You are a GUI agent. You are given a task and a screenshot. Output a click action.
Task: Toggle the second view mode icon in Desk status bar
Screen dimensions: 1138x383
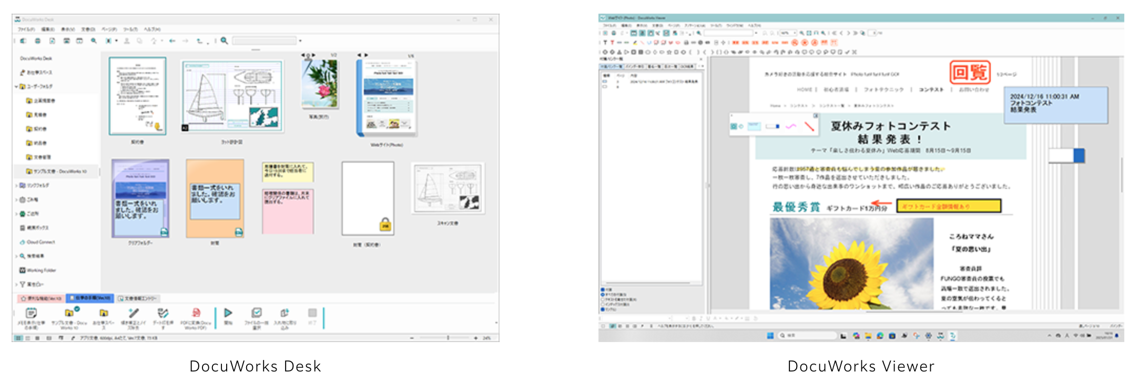28,338
